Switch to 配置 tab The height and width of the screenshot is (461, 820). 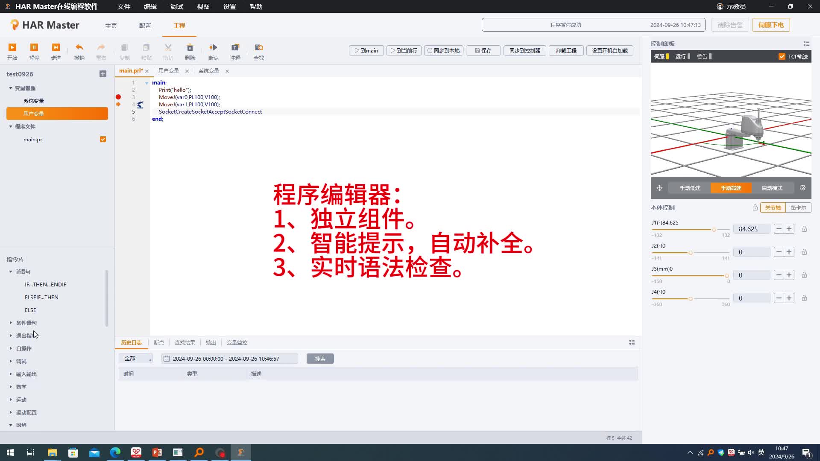(145, 26)
